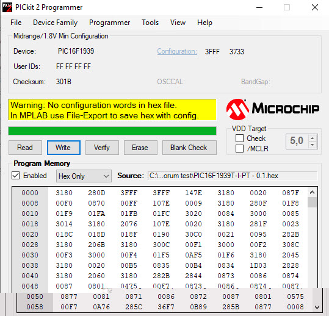Increase VDD voltage with up arrow
The image size is (329, 316).
(x=313, y=138)
